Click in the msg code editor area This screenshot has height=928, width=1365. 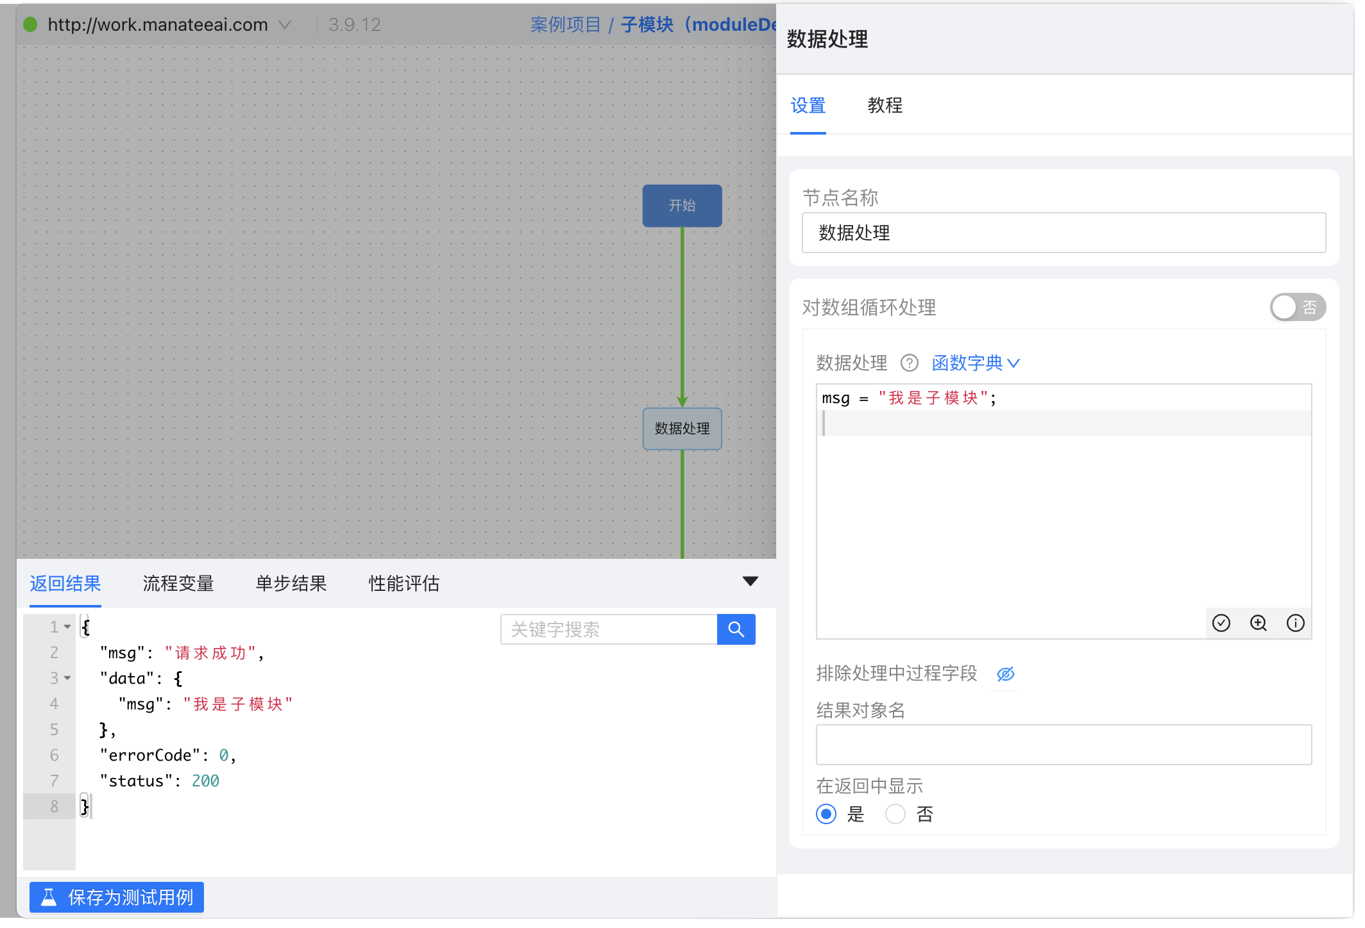(1064, 511)
